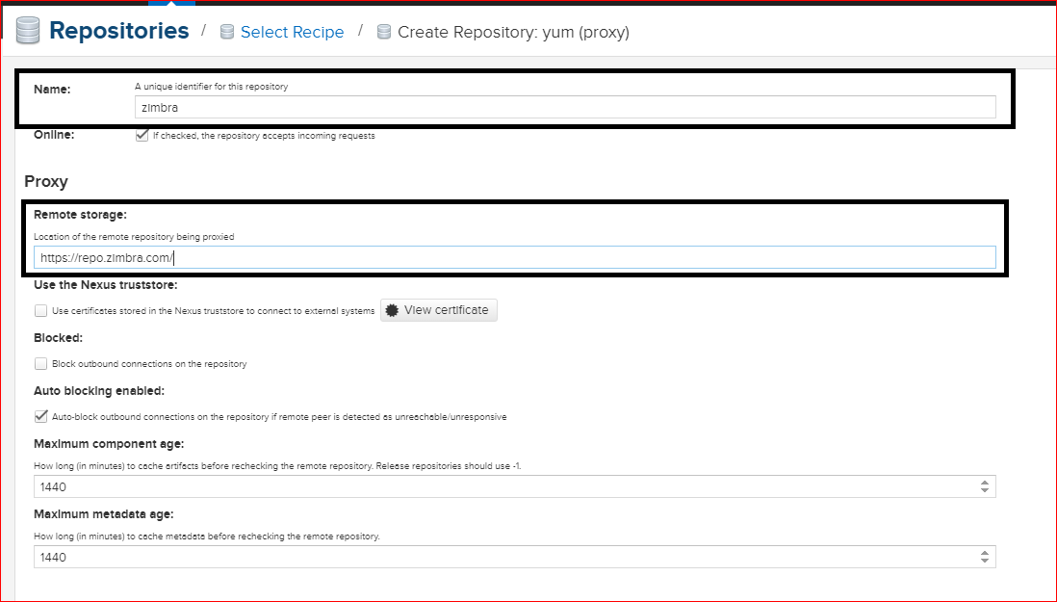Screen dimensions: 1057x602
Task: Click the Maximum metadata age input
Action: [x=501, y=557]
